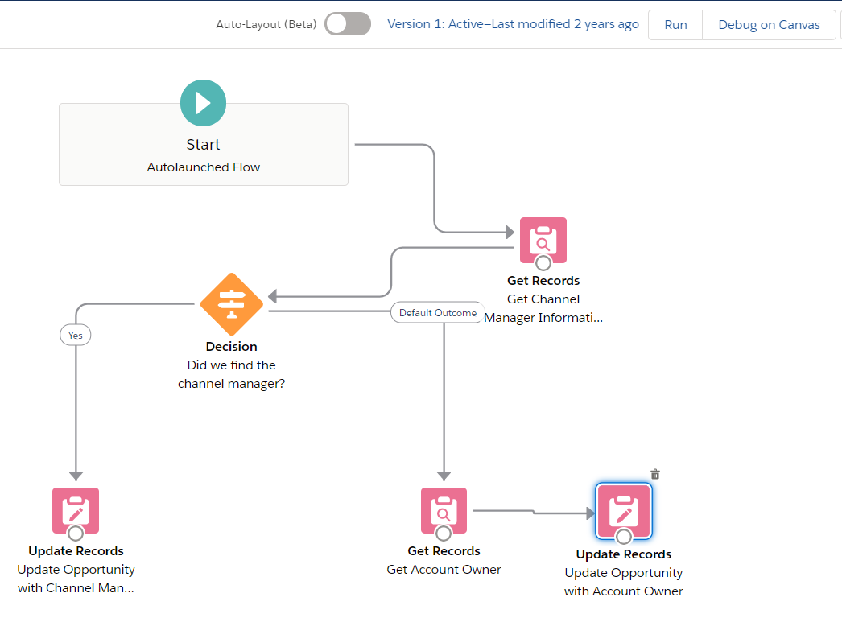Click the connector circle under Get Account Owner

click(x=444, y=534)
